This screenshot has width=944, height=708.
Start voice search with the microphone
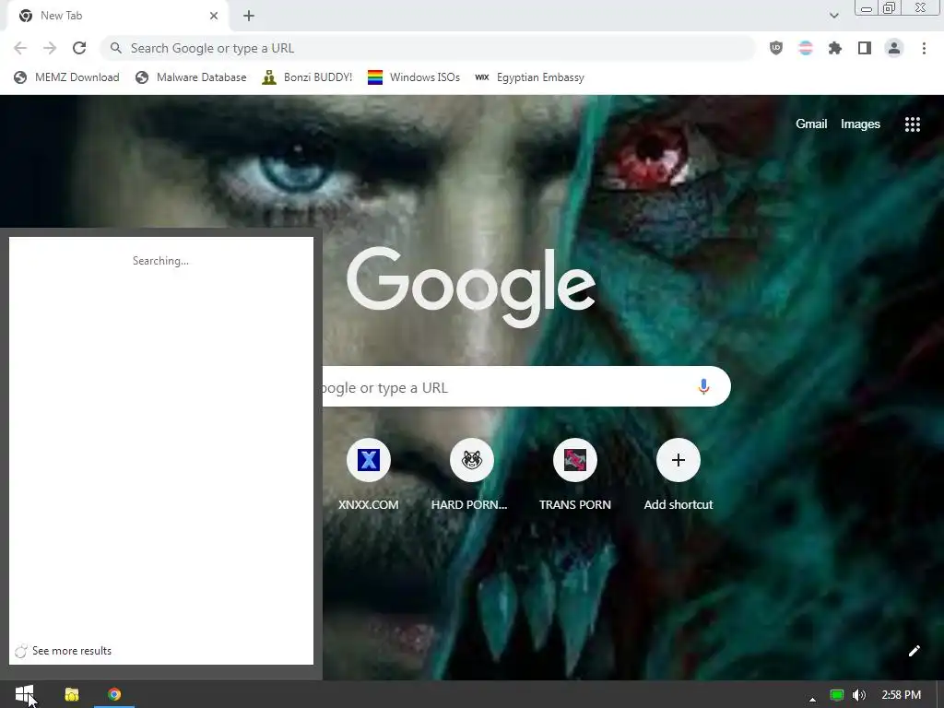click(703, 386)
